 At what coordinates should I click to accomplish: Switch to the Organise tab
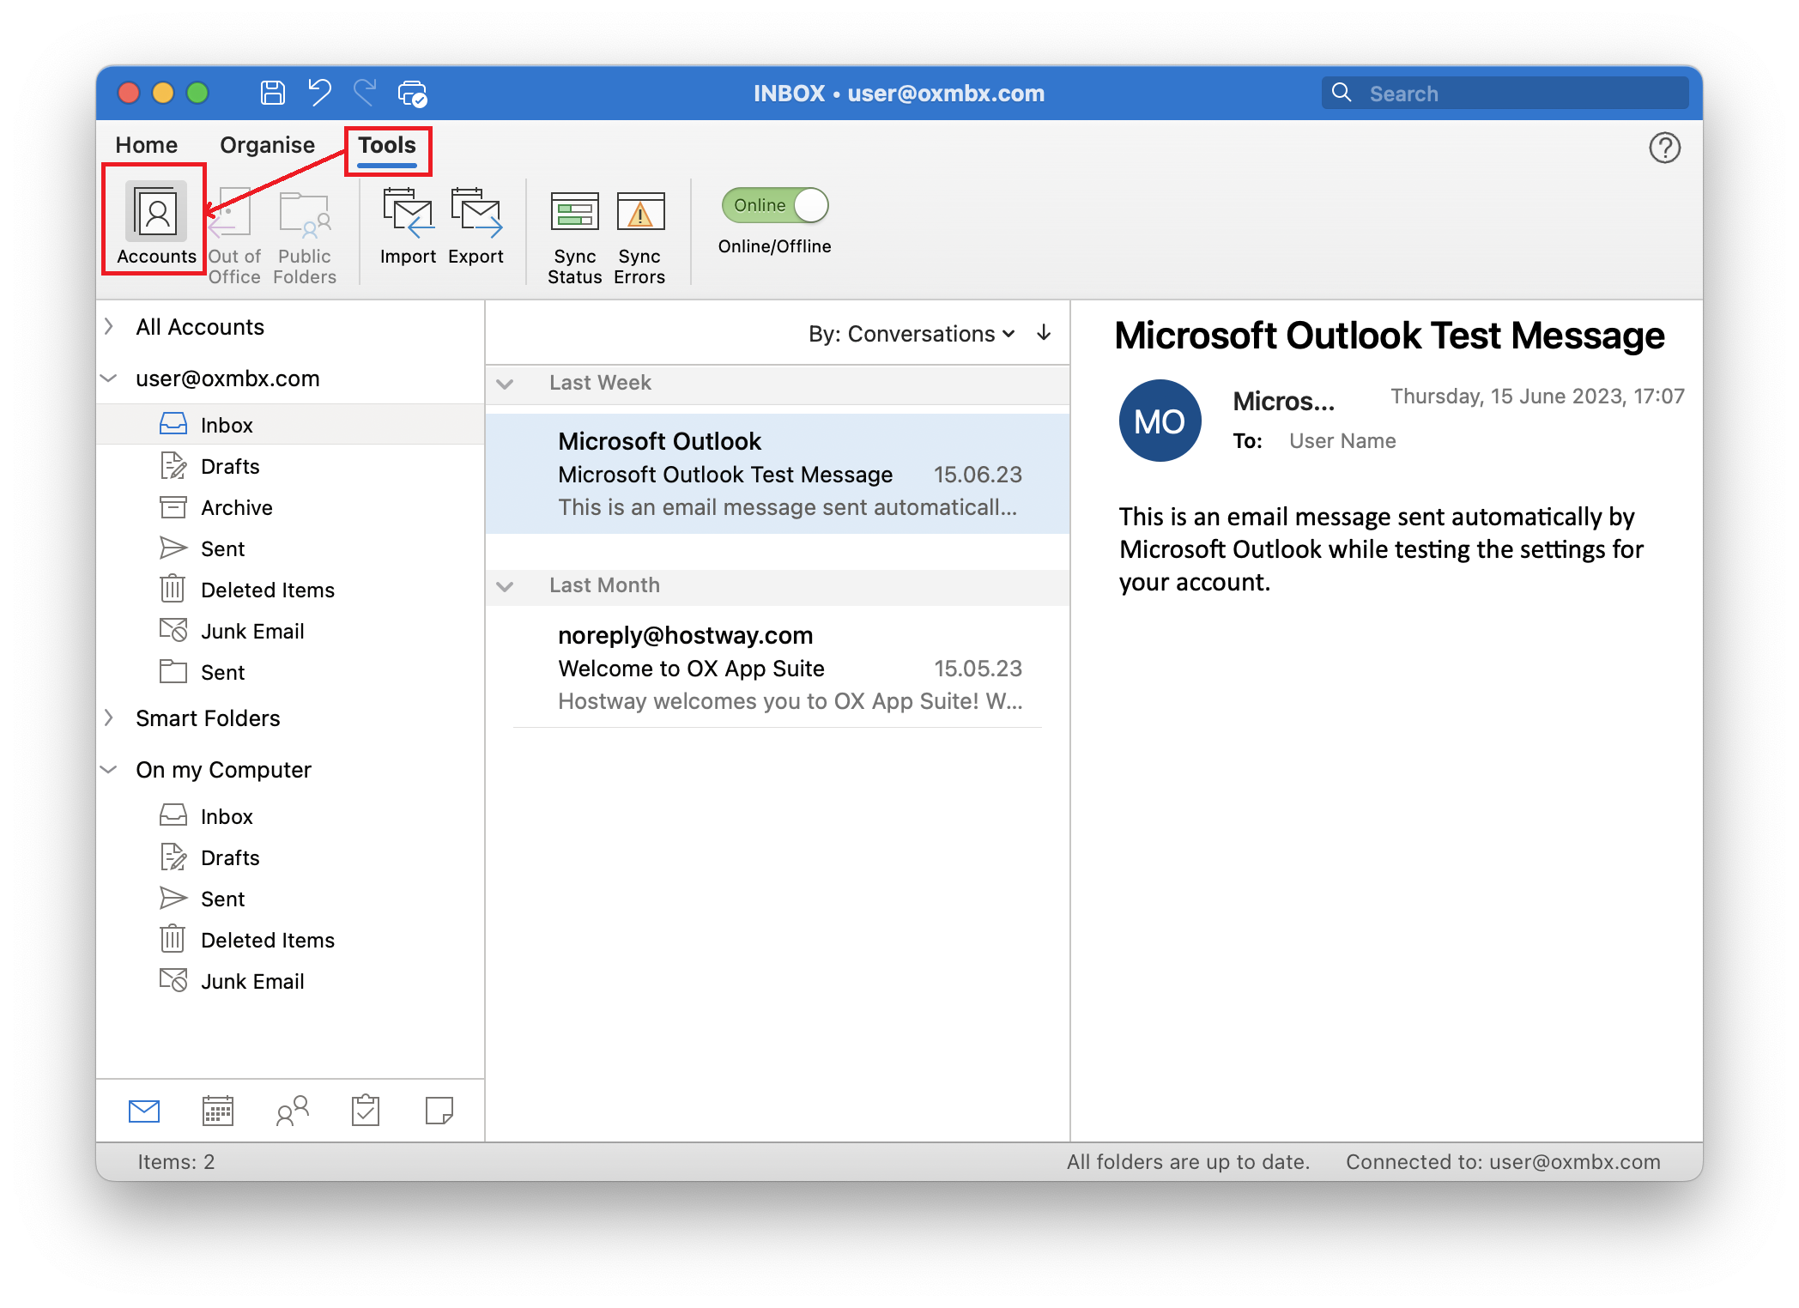point(266,144)
